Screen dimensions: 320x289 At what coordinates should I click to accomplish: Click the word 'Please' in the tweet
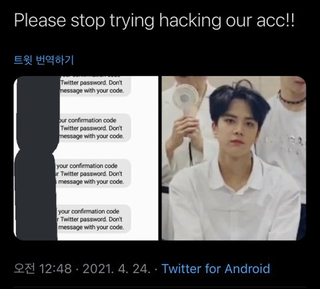40,21
